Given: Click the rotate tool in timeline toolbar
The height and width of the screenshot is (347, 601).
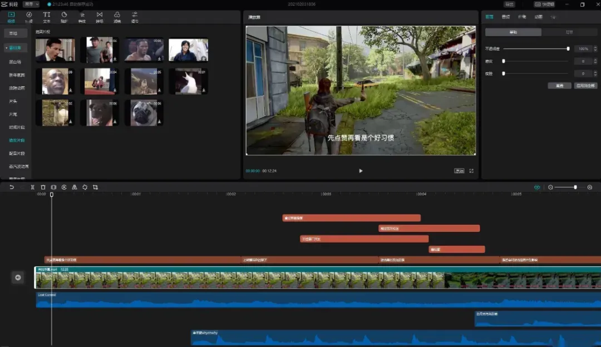Looking at the screenshot, I should [x=85, y=187].
